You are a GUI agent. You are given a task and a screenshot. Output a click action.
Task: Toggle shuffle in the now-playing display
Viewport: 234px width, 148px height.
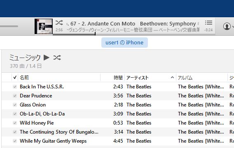pos(59,23)
